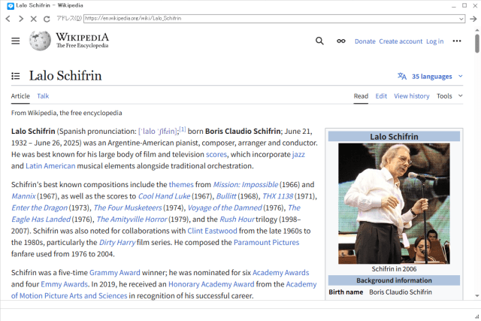Click the Wikipedia The Free Encyclopedia wordmark
Viewport: 481px width, 321px height.
click(x=82, y=41)
